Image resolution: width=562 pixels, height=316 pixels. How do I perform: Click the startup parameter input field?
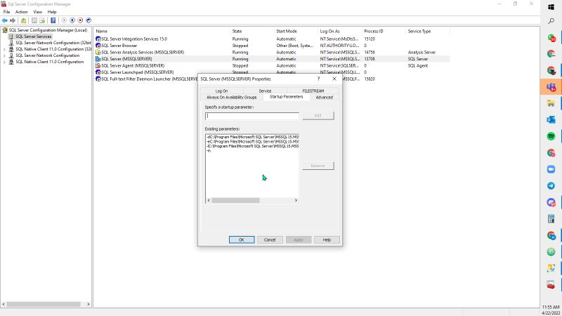[252, 116]
